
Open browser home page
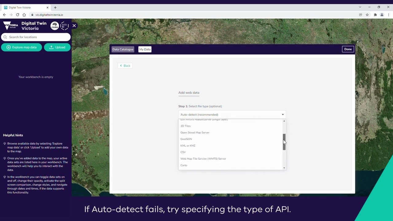pos(24,15)
